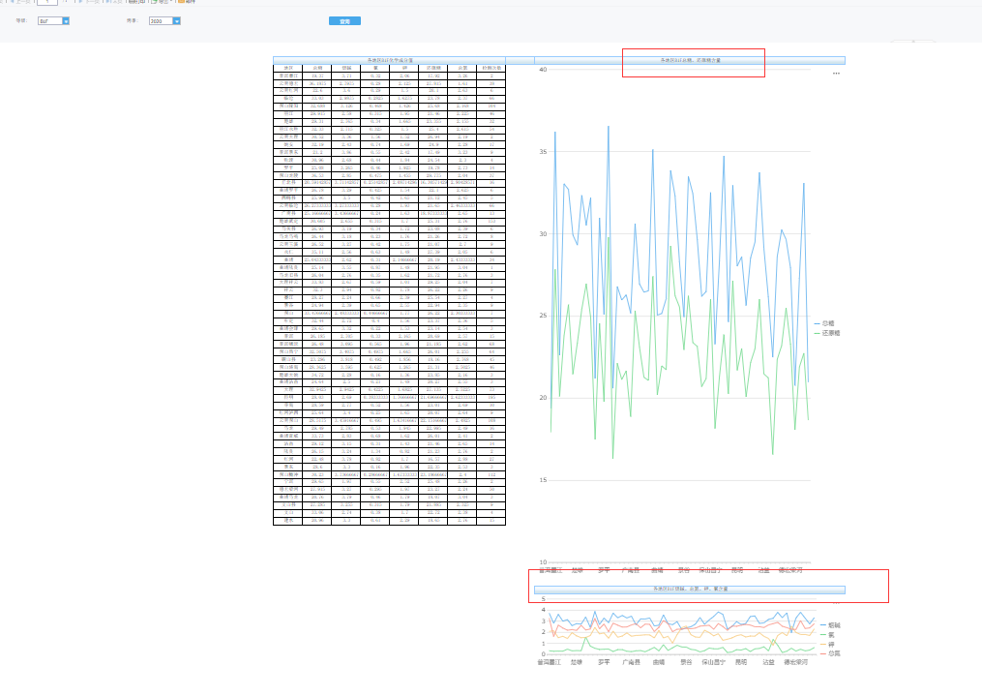The image size is (982, 696).
Task: Toggle 烟碱 legend entry in lower chart
Action: (x=830, y=625)
